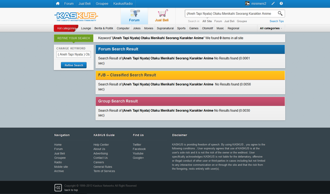330x194 pixels.
Task: Click the Refine Search button
Action: (x=74, y=65)
